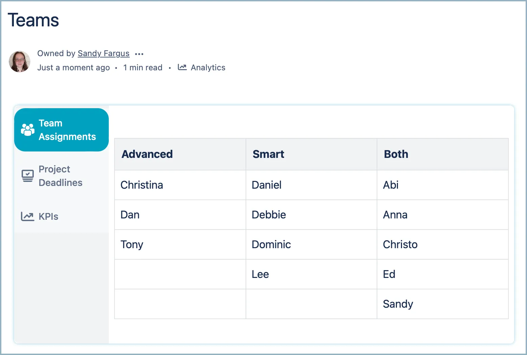The height and width of the screenshot is (355, 527).
Task: Click the Team Assignments people icon
Action: pyautogui.click(x=28, y=129)
